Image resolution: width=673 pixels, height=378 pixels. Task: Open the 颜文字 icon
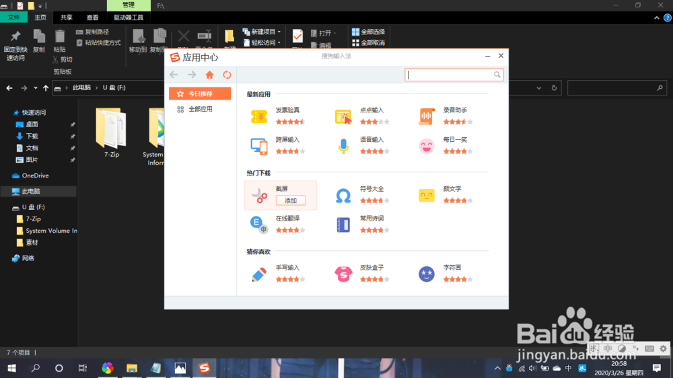[x=426, y=196]
